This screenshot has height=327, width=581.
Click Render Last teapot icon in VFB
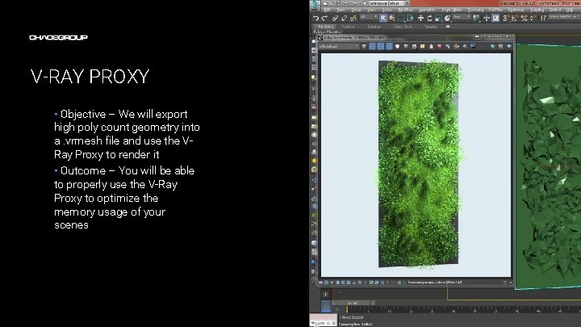tap(509, 46)
